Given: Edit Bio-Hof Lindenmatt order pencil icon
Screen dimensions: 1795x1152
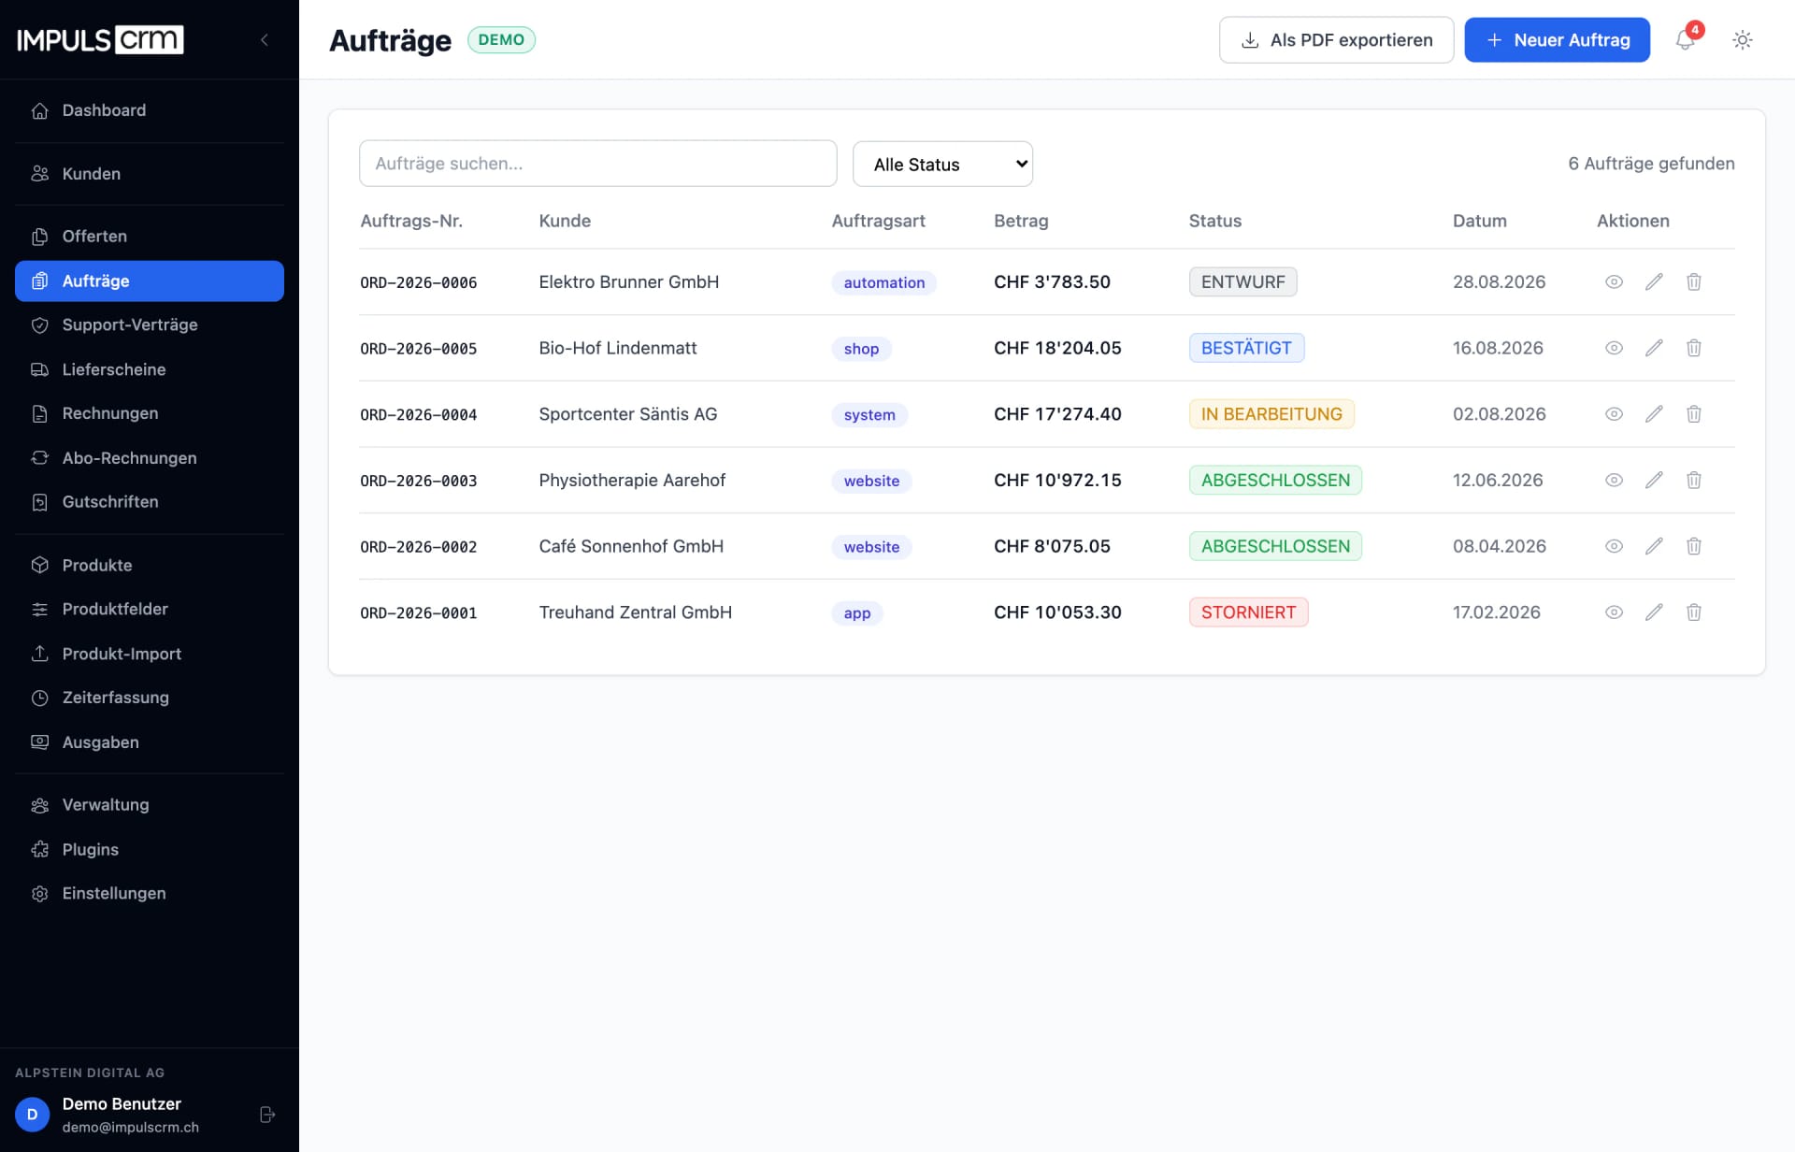Looking at the screenshot, I should pyautogui.click(x=1654, y=348).
